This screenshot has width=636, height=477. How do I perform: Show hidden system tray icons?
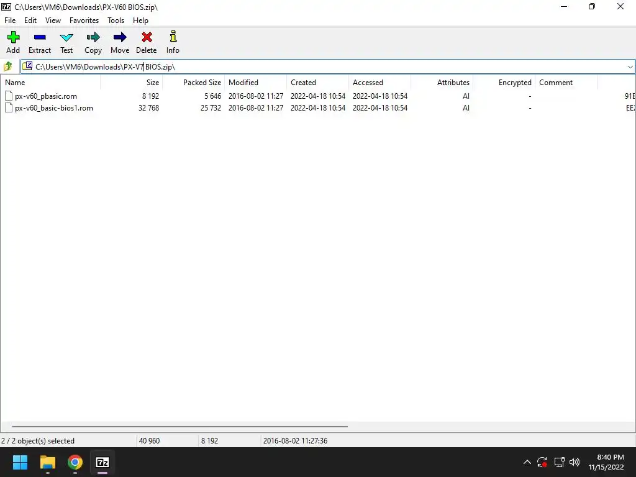527,462
